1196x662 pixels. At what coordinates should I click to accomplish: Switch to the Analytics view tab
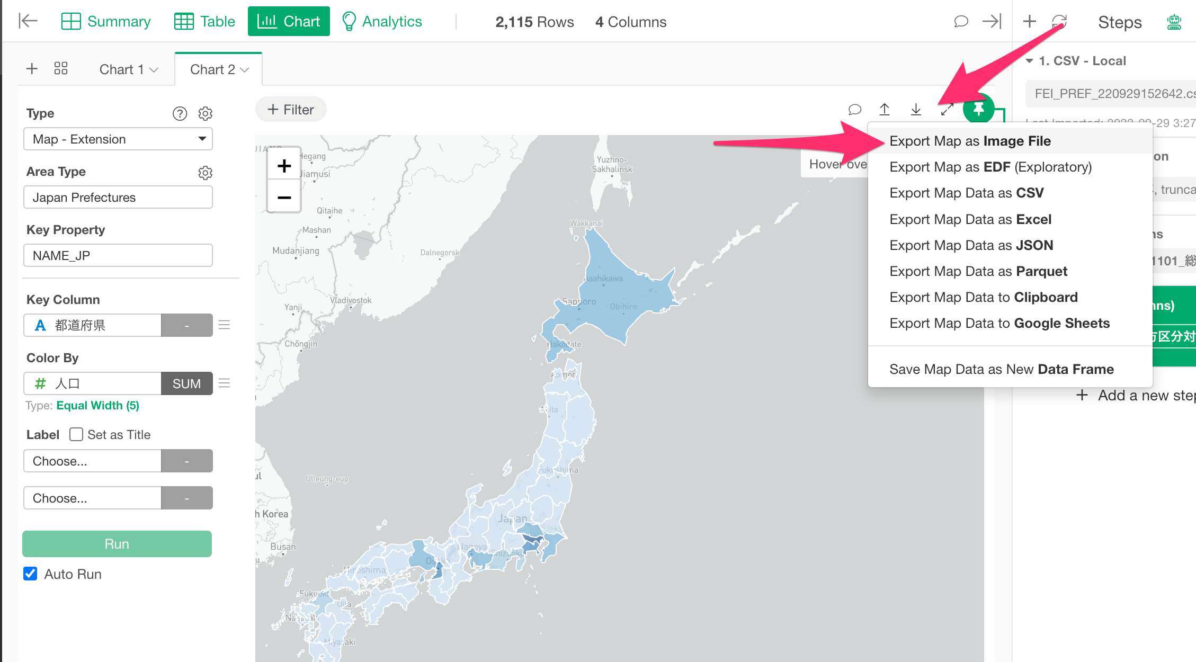[381, 22]
